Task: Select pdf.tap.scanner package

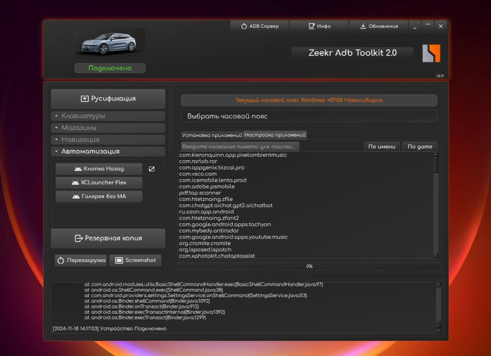Action: click(x=200, y=192)
